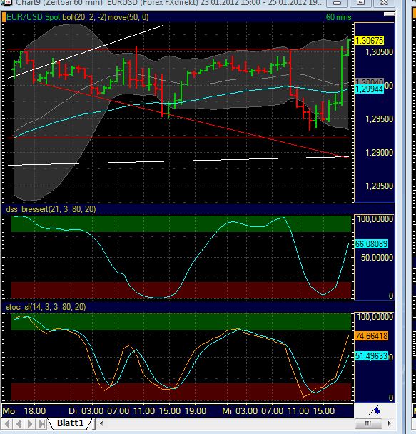
Task: Click the blue pin icon beside the time axis
Action: tap(375, 410)
